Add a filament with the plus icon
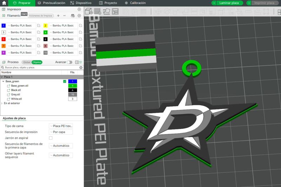The image size is (281, 187). 58,16
